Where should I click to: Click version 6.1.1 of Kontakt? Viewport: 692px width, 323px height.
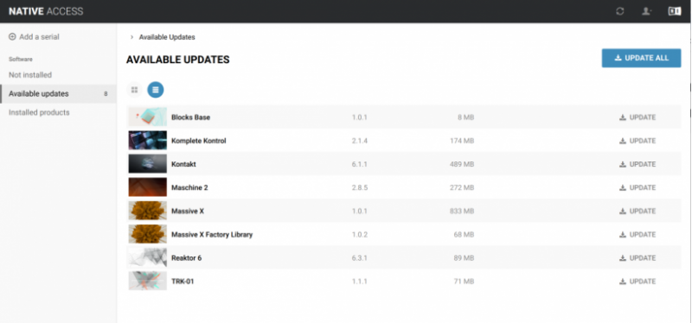(x=360, y=164)
